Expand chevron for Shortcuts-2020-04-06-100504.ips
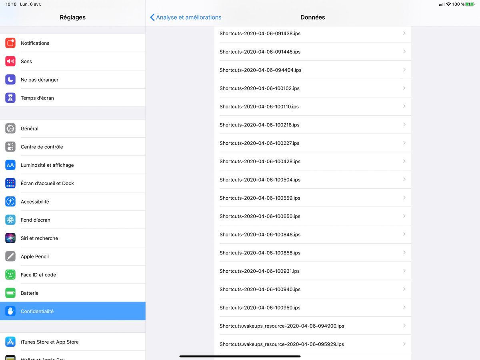The image size is (480, 360). tap(404, 180)
